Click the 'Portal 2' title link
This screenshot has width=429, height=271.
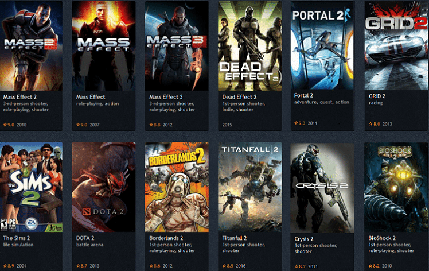[303, 95]
